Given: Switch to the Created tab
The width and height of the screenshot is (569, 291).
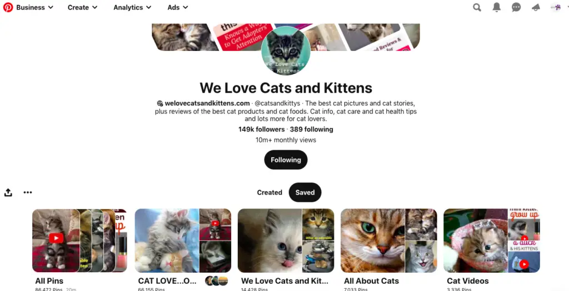Looking at the screenshot, I should tap(269, 192).
